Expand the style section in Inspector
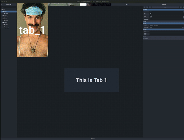 pyautogui.click(x=163, y=21)
